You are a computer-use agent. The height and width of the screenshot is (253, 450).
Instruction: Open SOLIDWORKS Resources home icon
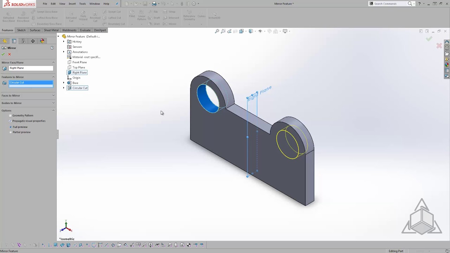(x=447, y=43)
